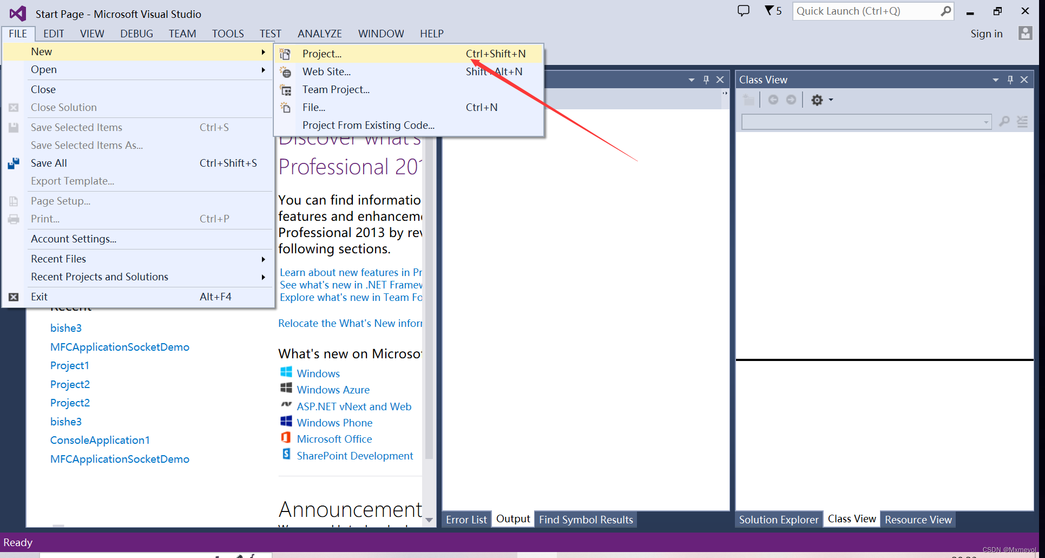The width and height of the screenshot is (1045, 558).
Task: Expand the gear settings dropdown arrow in Class View
Action: click(x=831, y=100)
